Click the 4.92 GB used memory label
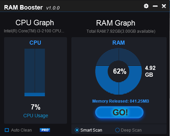 click(x=150, y=71)
